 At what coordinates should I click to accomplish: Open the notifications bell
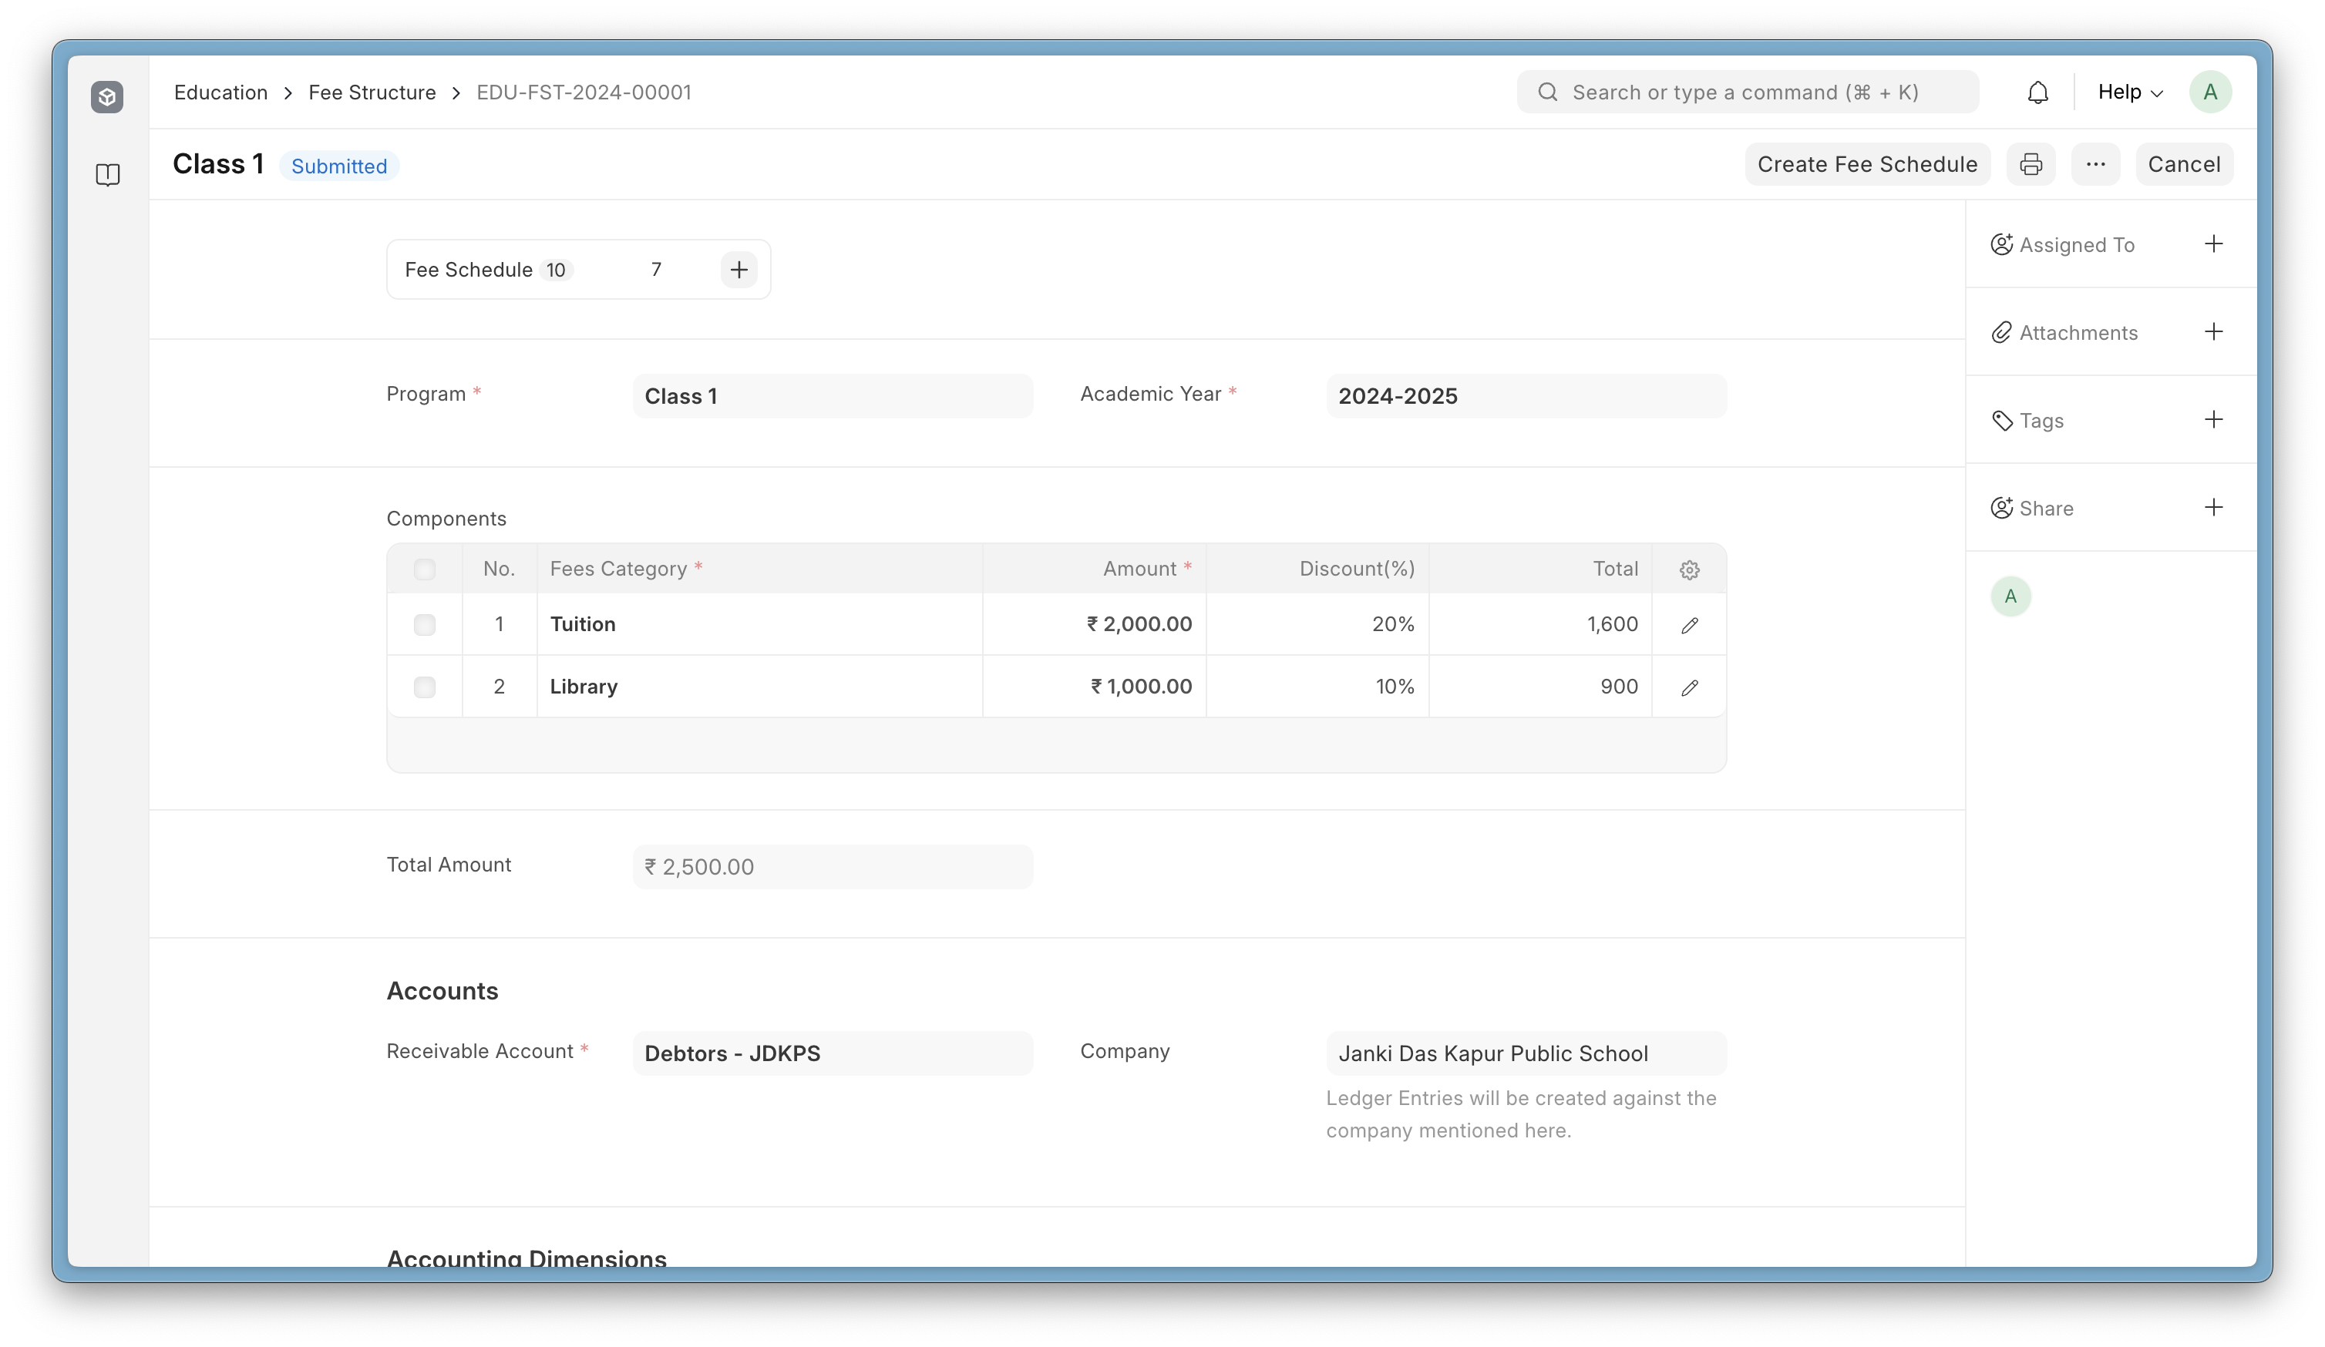(2037, 92)
